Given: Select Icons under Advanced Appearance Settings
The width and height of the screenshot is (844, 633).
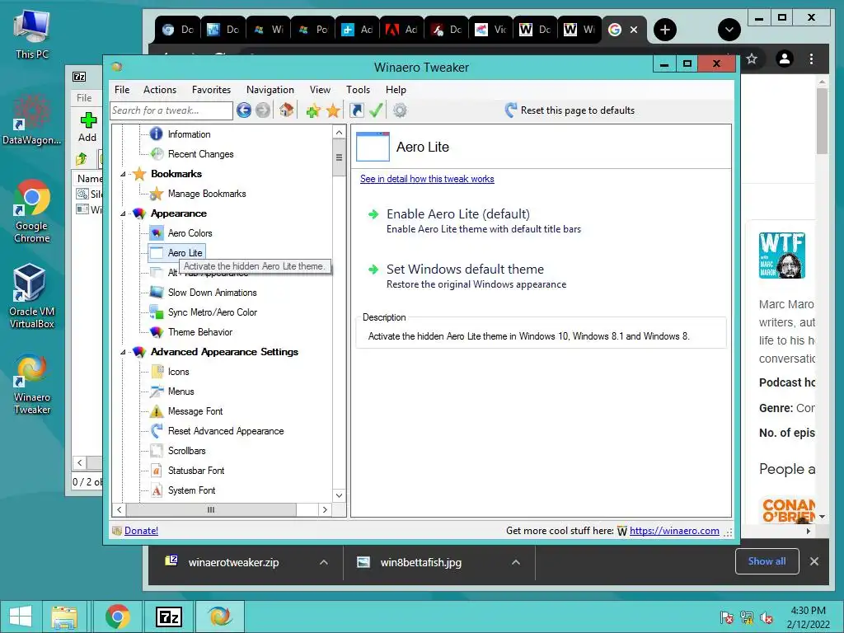Looking at the screenshot, I should click(178, 372).
